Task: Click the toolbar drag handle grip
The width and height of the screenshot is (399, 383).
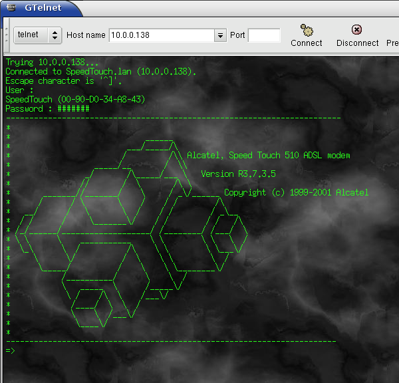Action: pyautogui.click(x=7, y=35)
